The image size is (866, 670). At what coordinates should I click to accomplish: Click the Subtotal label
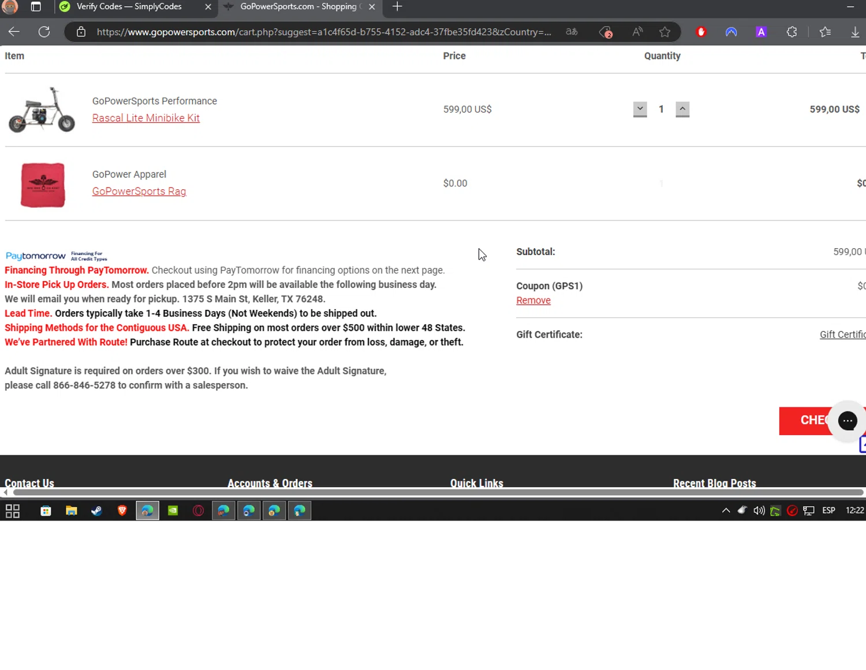(536, 252)
